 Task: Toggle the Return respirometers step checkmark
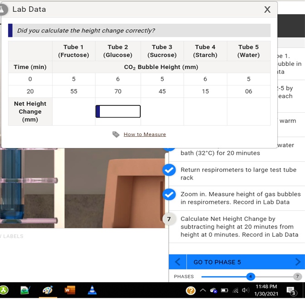[169, 170]
